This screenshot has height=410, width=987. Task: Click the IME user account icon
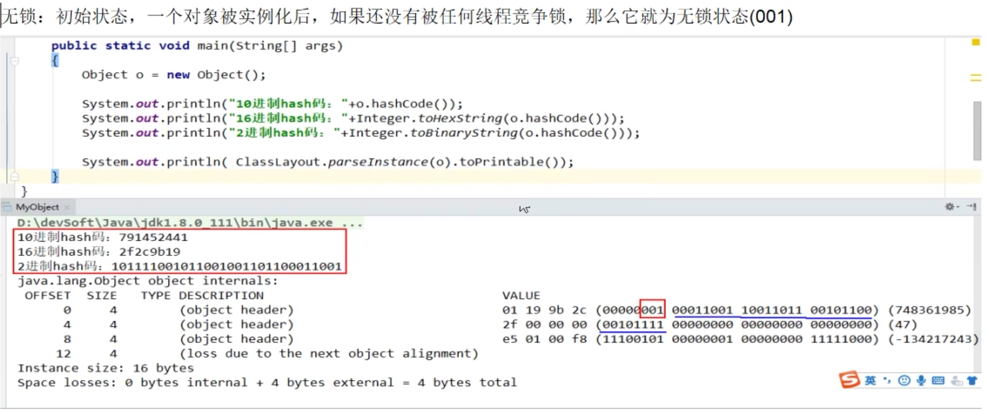pos(956,381)
